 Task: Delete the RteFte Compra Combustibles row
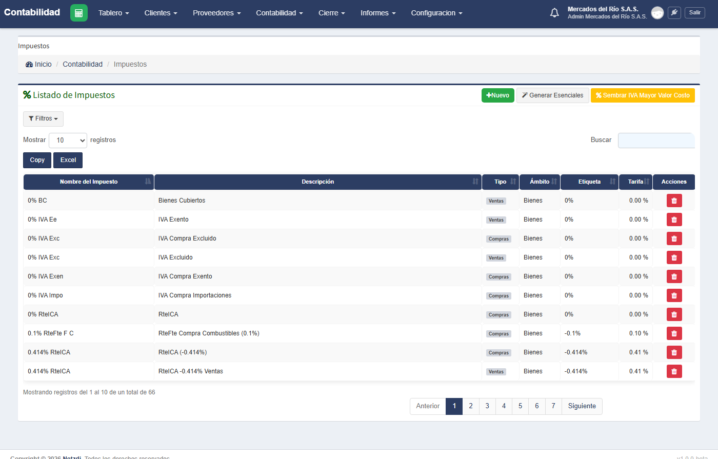(x=674, y=333)
